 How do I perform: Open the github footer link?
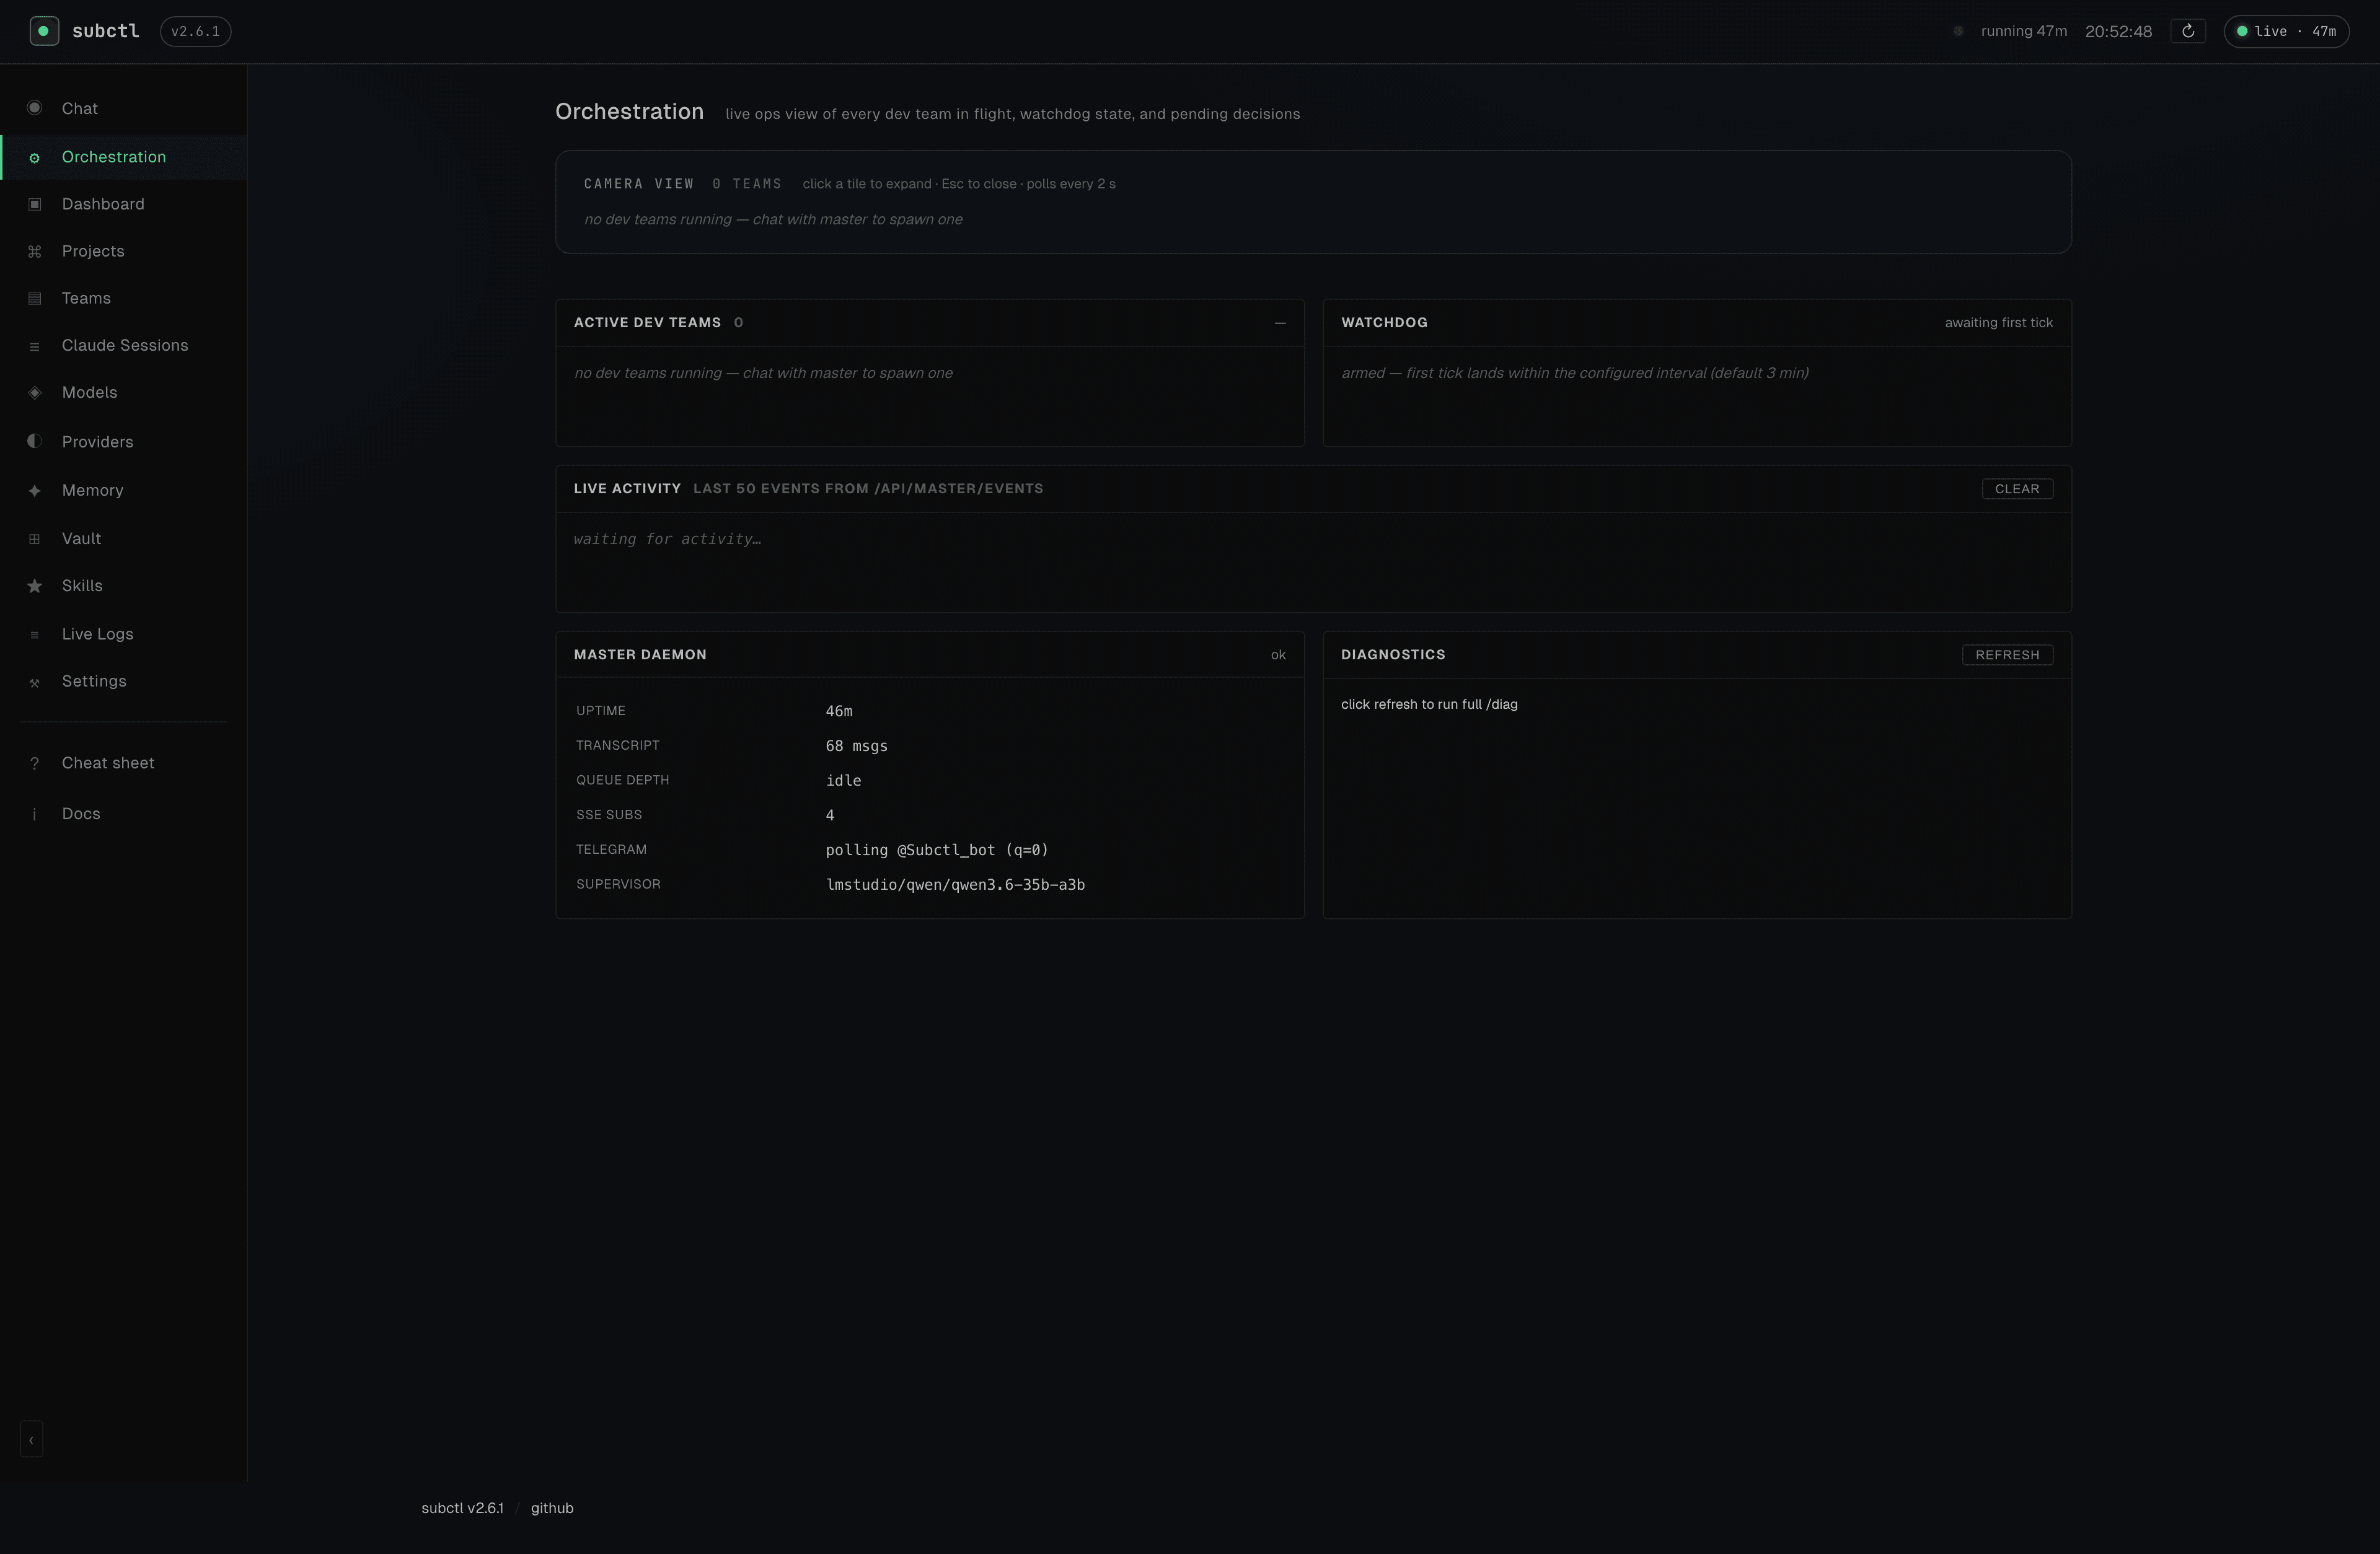pos(552,1508)
